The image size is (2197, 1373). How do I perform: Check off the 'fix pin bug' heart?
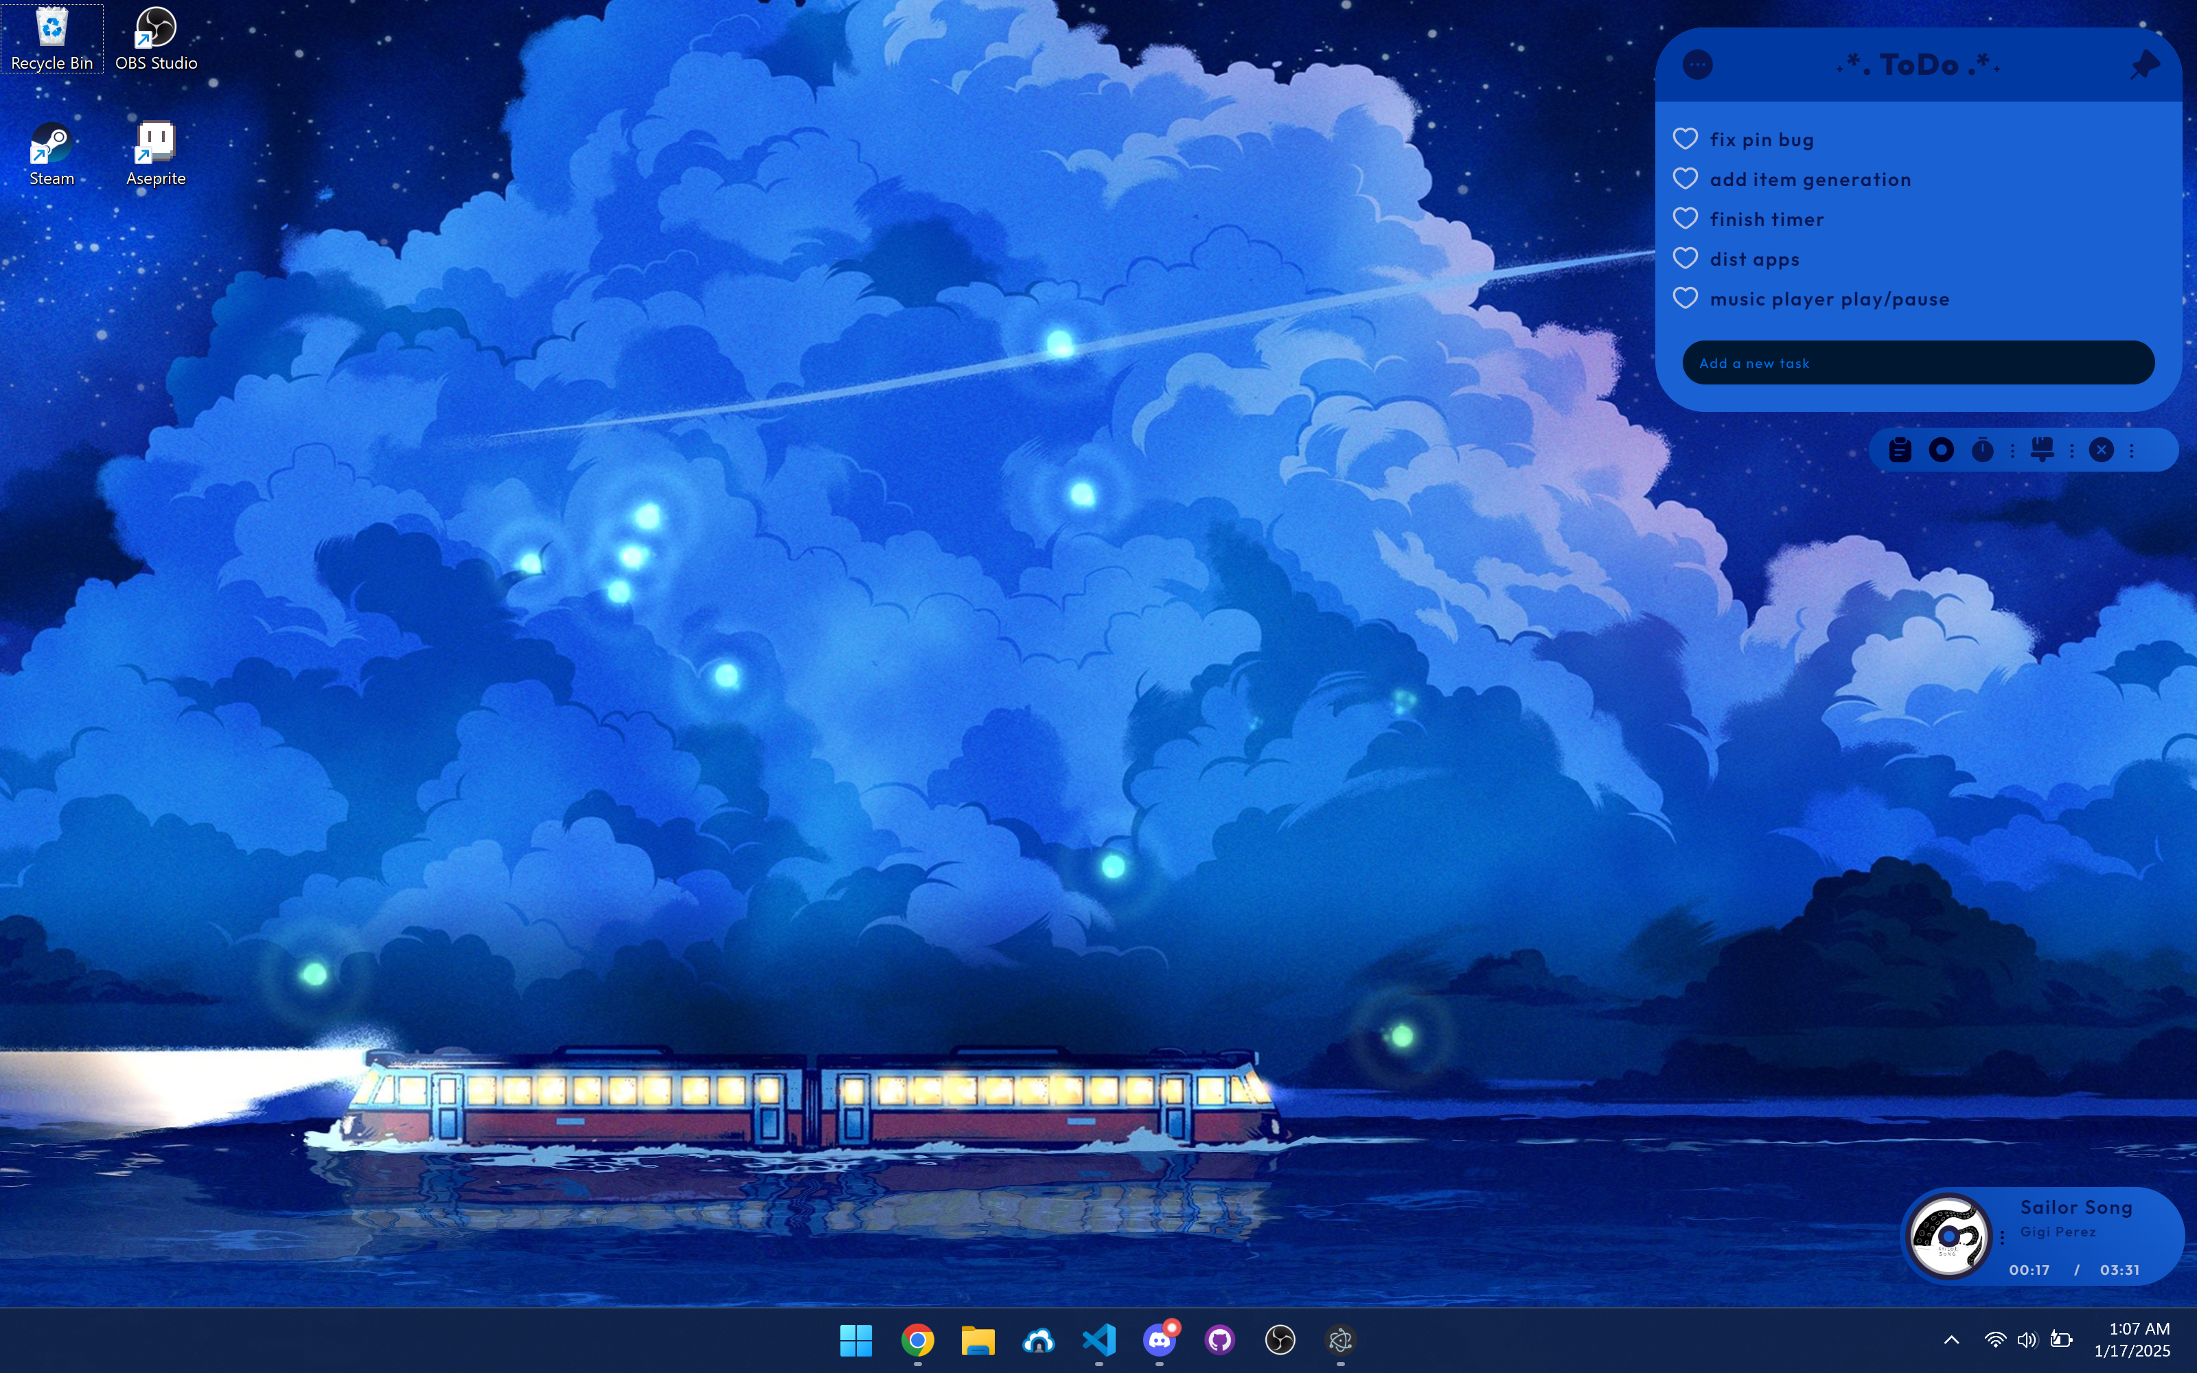pos(1686,138)
